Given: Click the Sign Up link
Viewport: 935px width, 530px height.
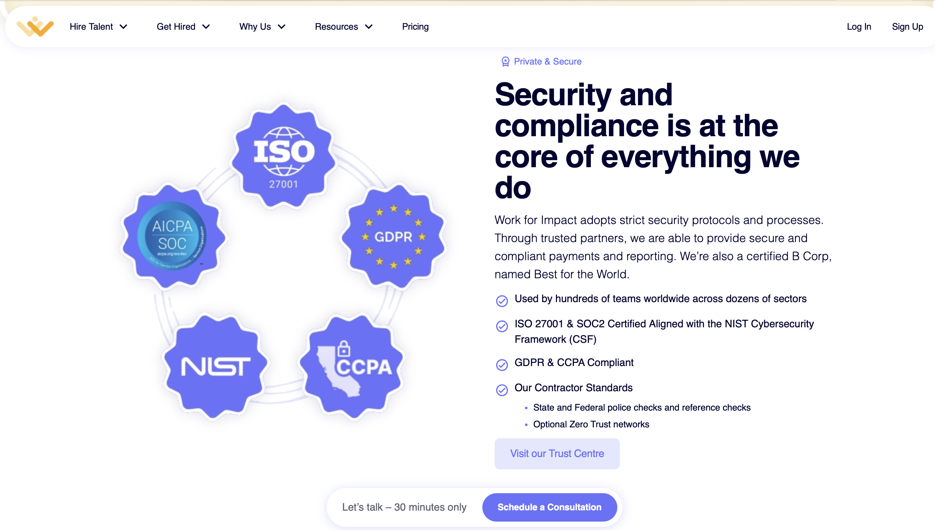Looking at the screenshot, I should pos(907,26).
